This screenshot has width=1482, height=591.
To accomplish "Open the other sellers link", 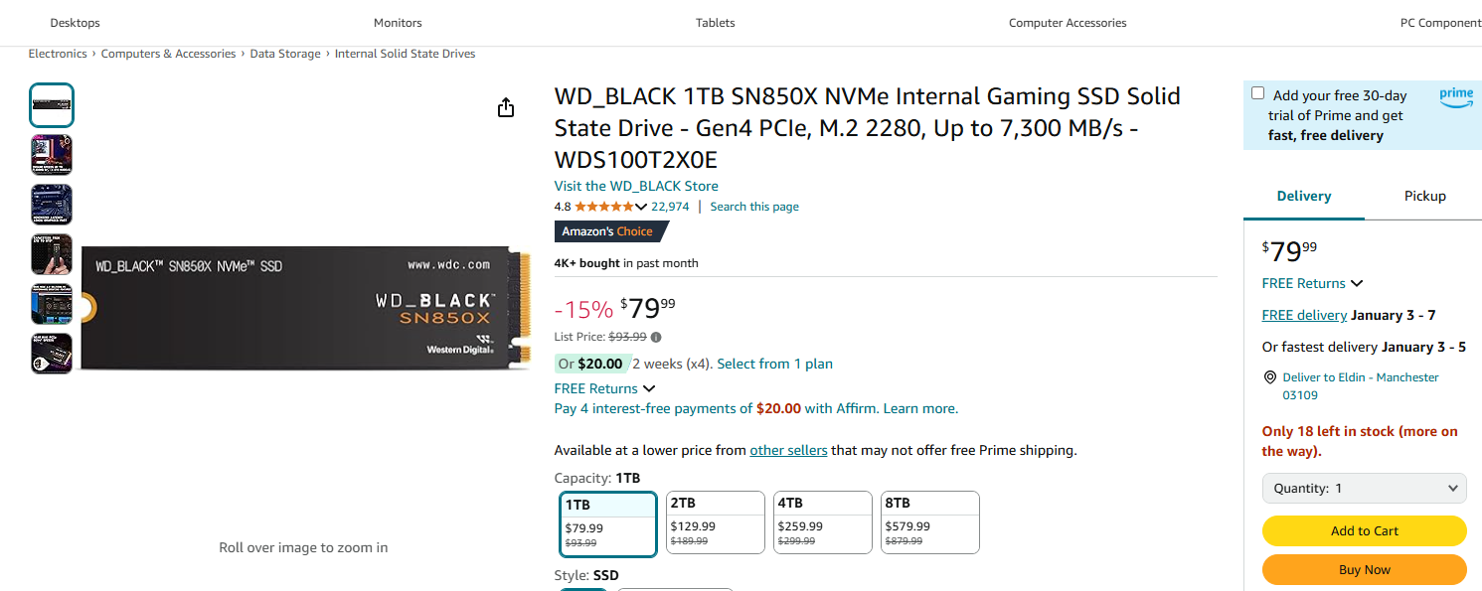I will pyautogui.click(x=788, y=450).
